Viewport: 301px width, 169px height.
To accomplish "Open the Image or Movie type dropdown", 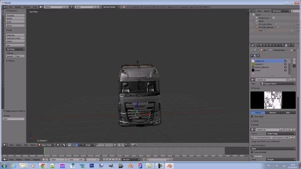I will tap(278, 84).
